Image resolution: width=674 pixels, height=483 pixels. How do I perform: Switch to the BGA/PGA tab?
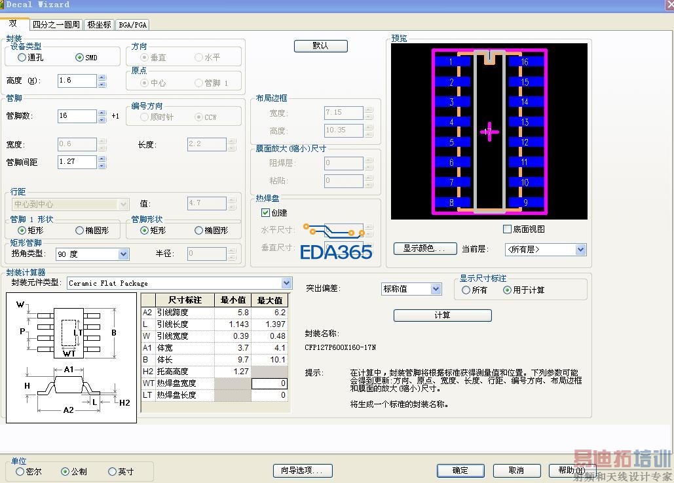[132, 24]
